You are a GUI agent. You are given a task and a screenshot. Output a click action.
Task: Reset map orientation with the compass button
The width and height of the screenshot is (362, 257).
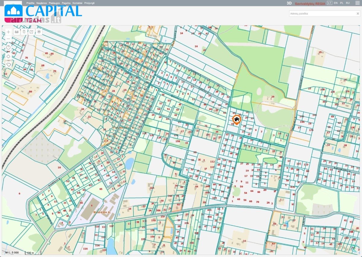coord(8,47)
